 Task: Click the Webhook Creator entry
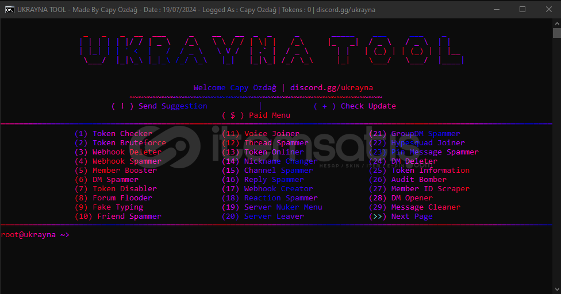tap(267, 188)
